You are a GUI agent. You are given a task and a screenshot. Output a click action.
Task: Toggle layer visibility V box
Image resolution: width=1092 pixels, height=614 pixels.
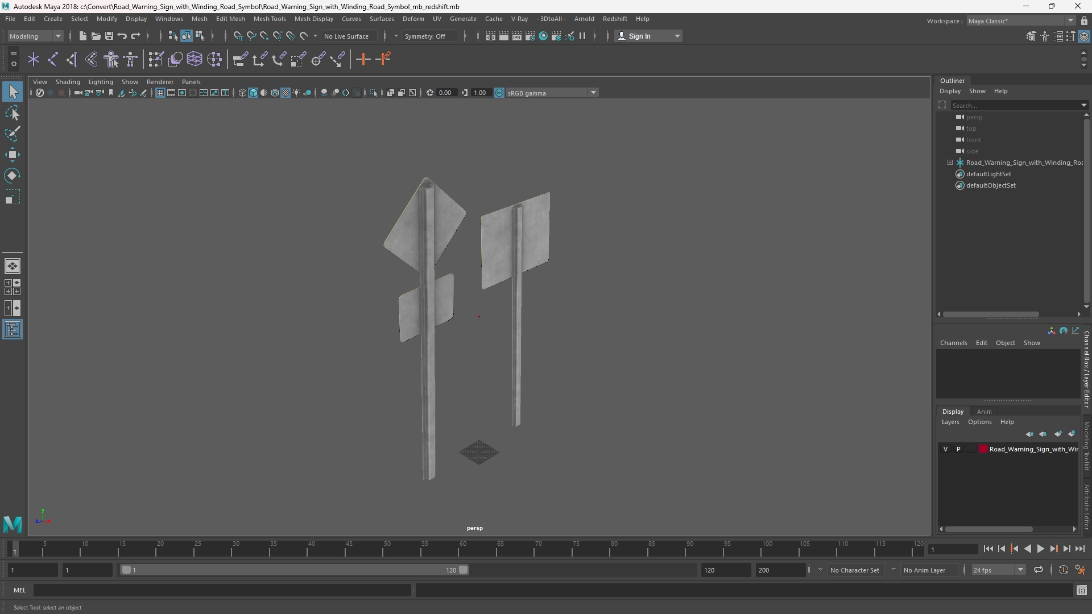(x=946, y=449)
